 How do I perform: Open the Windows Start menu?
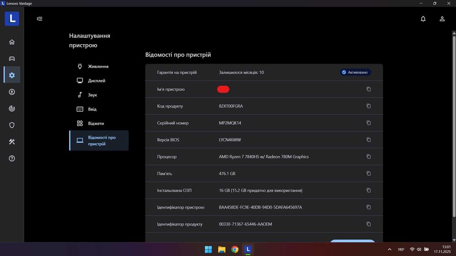point(208,249)
